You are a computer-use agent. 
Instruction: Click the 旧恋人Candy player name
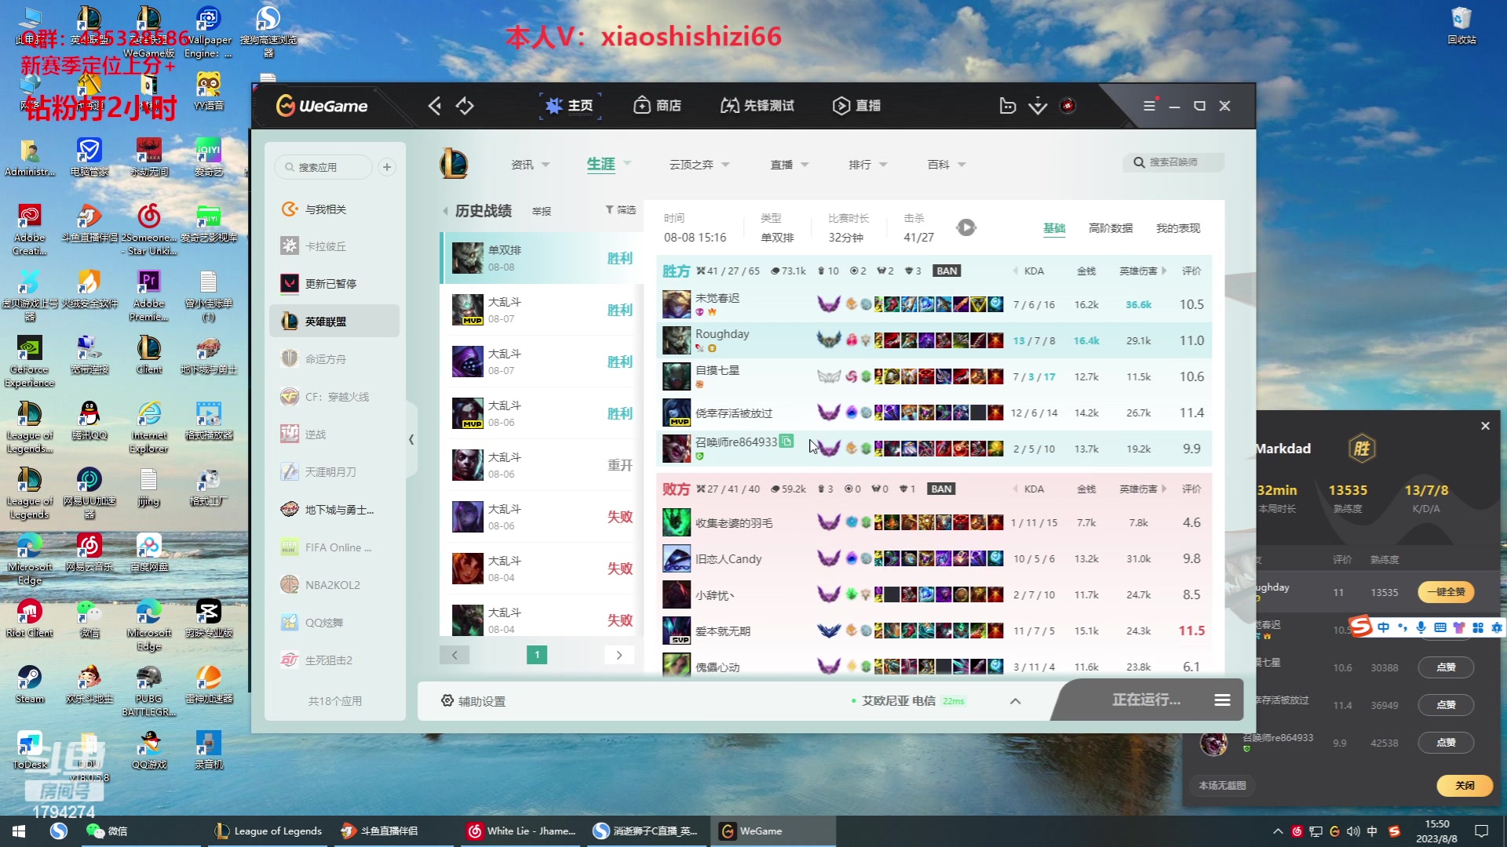(728, 559)
